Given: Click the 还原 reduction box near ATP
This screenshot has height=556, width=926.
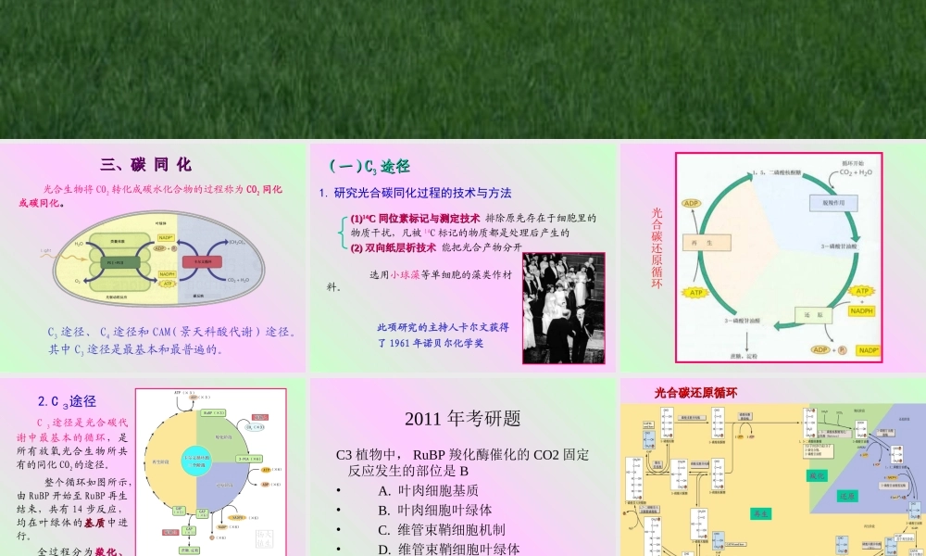Looking at the screenshot, I should 812,315.
